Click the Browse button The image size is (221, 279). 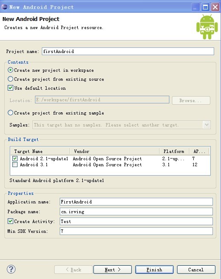click(191, 100)
